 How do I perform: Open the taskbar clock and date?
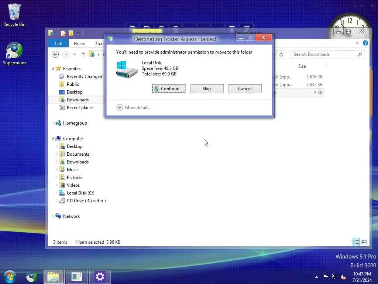[x=362, y=277]
